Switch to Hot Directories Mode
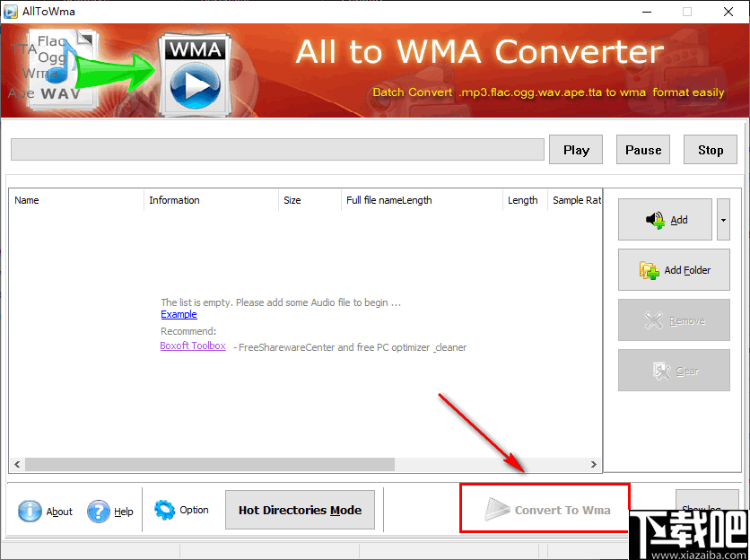The width and height of the screenshot is (750, 560). 300,509
